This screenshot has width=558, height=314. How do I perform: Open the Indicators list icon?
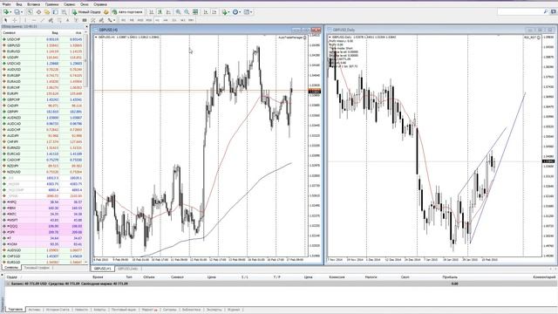225,11
